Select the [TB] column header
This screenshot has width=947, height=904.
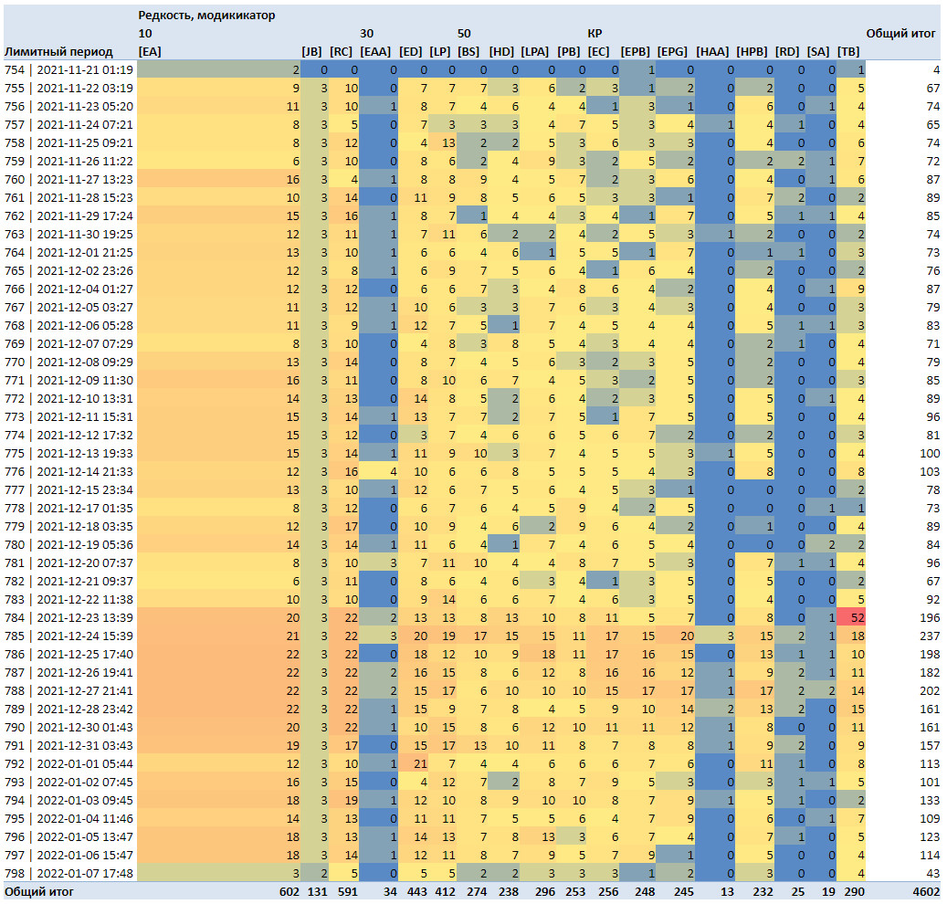pyautogui.click(x=848, y=52)
